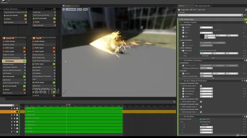The height and width of the screenshot is (138, 247).
Task: Click Trail_AB emitter header icon
Action: click(34, 38)
